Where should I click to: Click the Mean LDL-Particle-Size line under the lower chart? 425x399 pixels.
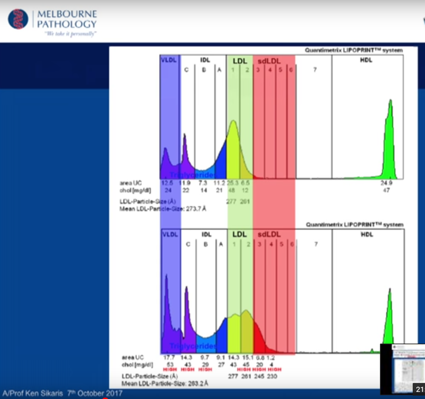(165, 384)
